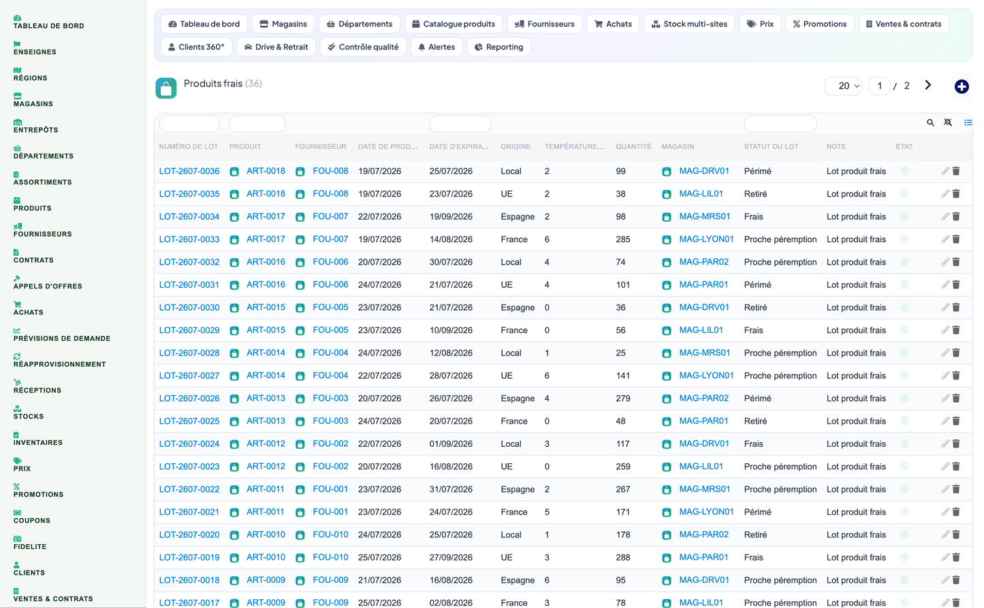
Task: Delete lot LOT-2607-0025 trash icon
Action: click(x=956, y=421)
